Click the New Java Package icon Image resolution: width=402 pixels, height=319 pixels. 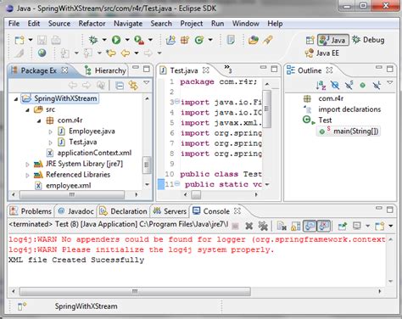(185, 40)
